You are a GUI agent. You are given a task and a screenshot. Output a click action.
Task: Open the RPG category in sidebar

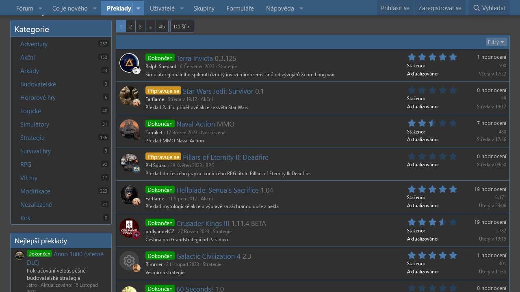(x=26, y=164)
